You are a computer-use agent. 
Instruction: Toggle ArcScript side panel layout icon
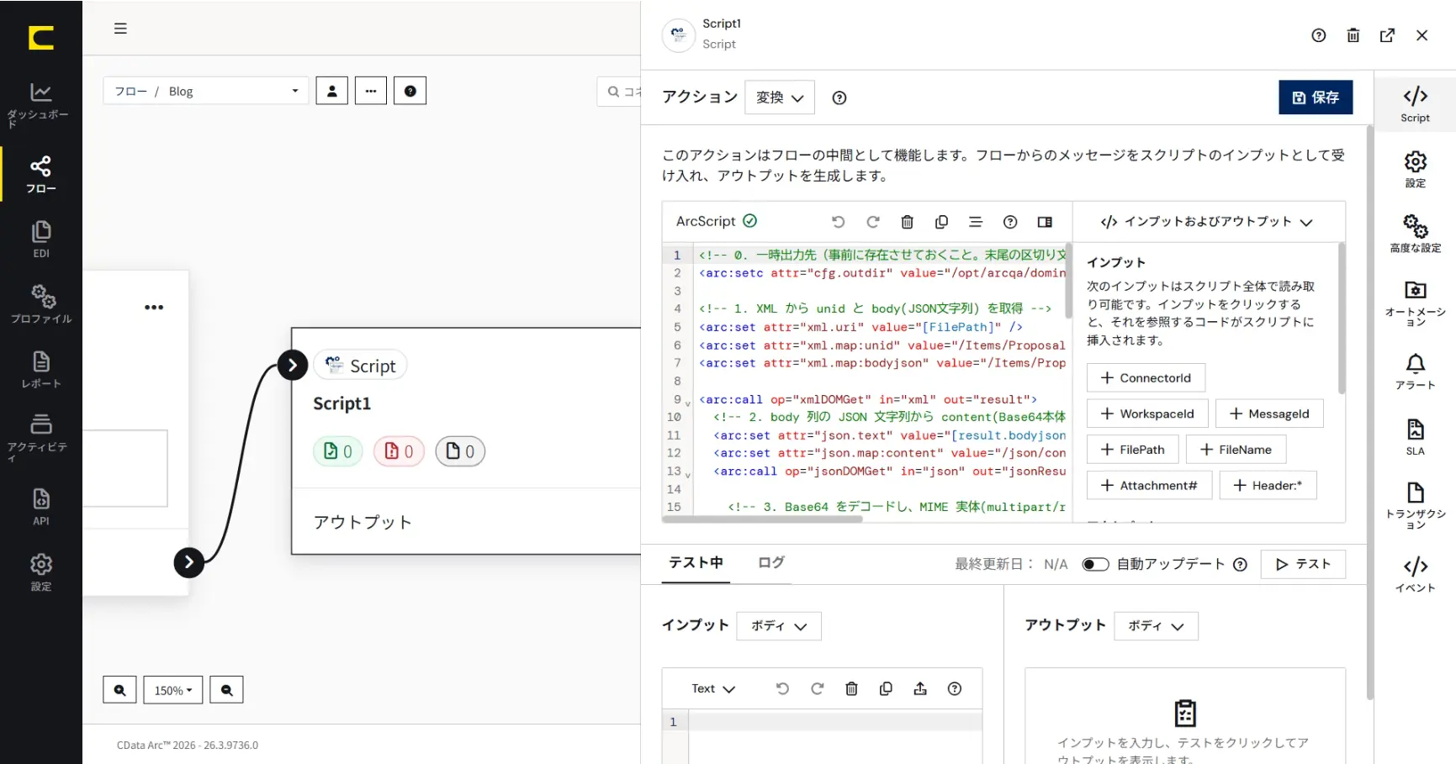[1045, 222]
